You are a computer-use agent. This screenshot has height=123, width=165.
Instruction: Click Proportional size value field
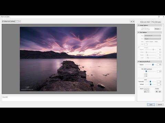(x=159, y=71)
